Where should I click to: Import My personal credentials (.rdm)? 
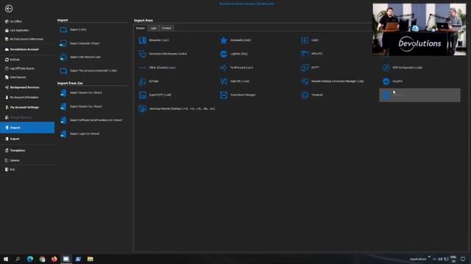coord(88,70)
